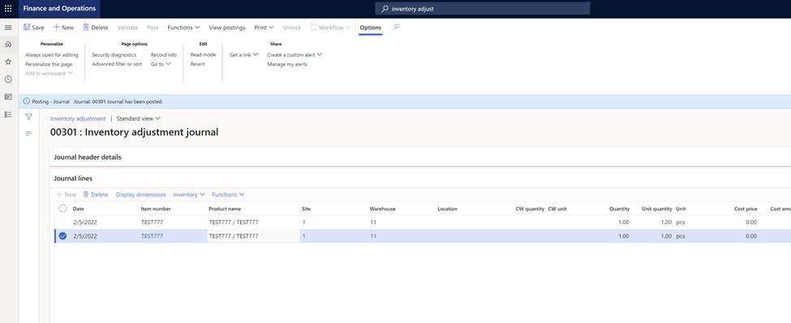Open Security diagnostics
791x323 pixels.
[114, 54]
